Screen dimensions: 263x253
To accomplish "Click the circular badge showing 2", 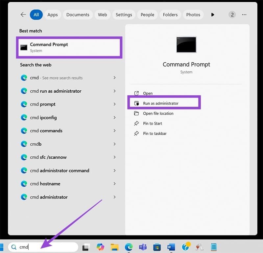I will pos(232,15).
